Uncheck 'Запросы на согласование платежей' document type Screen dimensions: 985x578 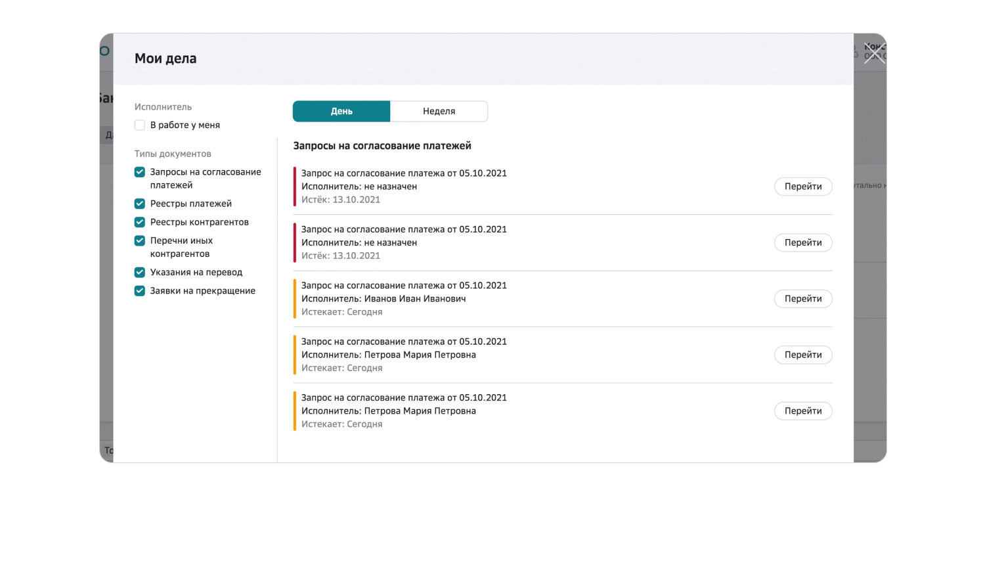[x=140, y=172]
